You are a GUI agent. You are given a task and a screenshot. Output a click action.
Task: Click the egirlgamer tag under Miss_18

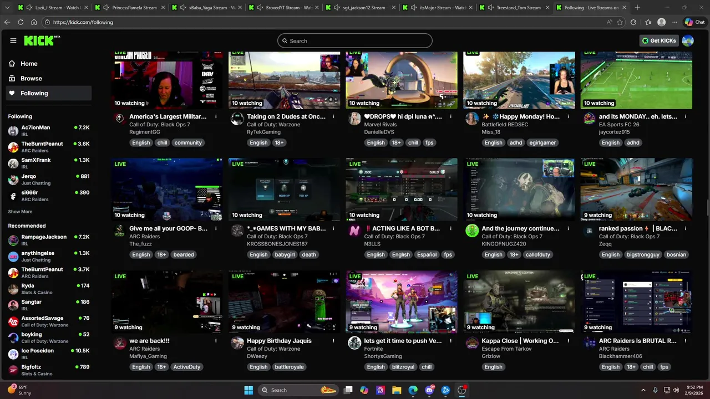click(x=543, y=143)
